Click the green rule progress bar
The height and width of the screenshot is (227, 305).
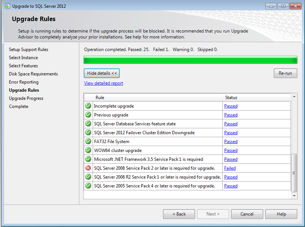190,60
